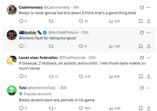Open more options on Cashmoneez's tweet
The image size is (157, 111).
point(149,8)
